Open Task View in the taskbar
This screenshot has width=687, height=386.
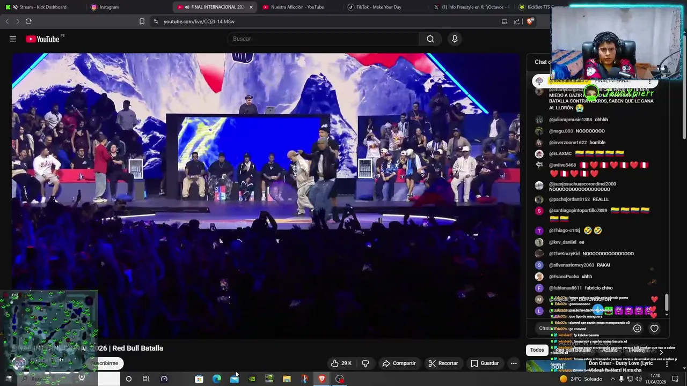point(145,378)
